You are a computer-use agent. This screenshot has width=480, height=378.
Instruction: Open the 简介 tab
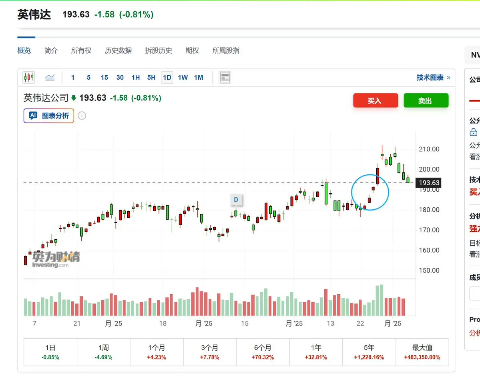(x=51, y=51)
